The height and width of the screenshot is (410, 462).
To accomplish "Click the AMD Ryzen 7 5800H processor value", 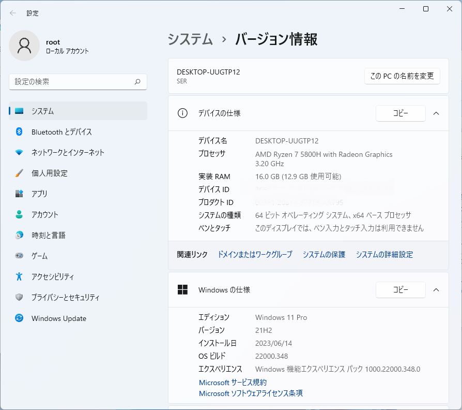I will tap(324, 159).
